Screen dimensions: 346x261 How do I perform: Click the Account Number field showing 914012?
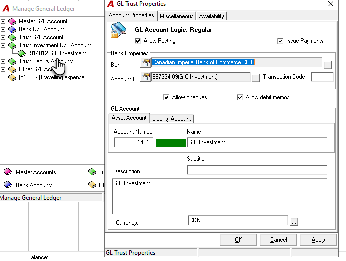coord(134,142)
